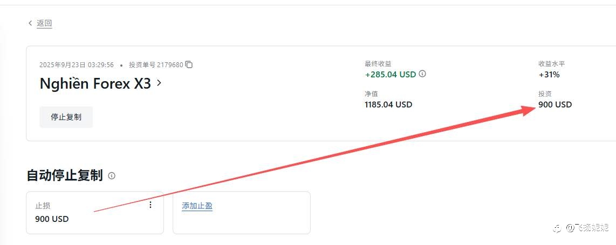Viewport: 616px width, 245px height.
Task: Select the +31% 收益水平 value
Action: click(549, 74)
